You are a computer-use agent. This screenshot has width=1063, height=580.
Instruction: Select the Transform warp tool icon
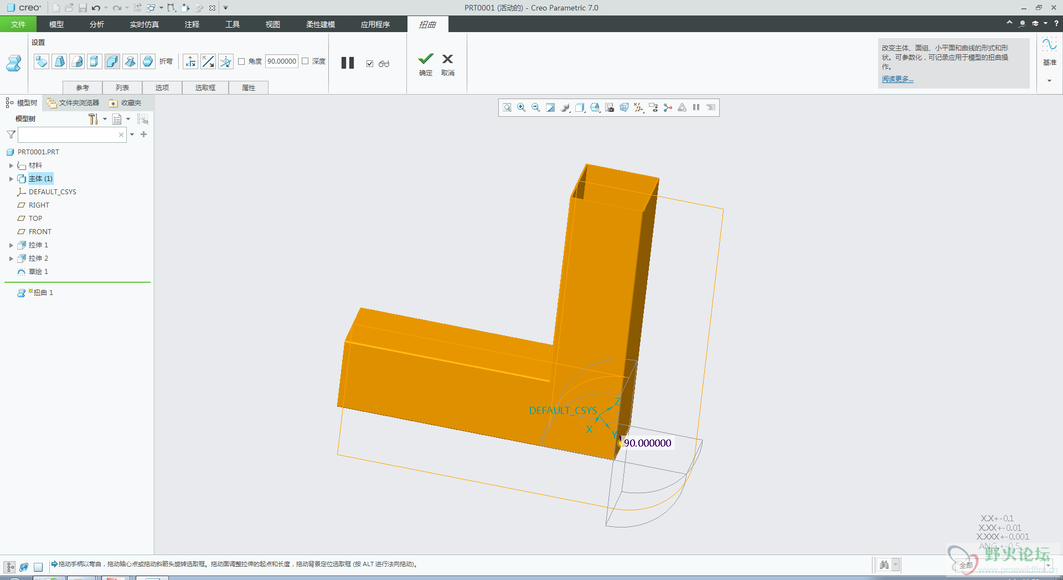coord(42,61)
